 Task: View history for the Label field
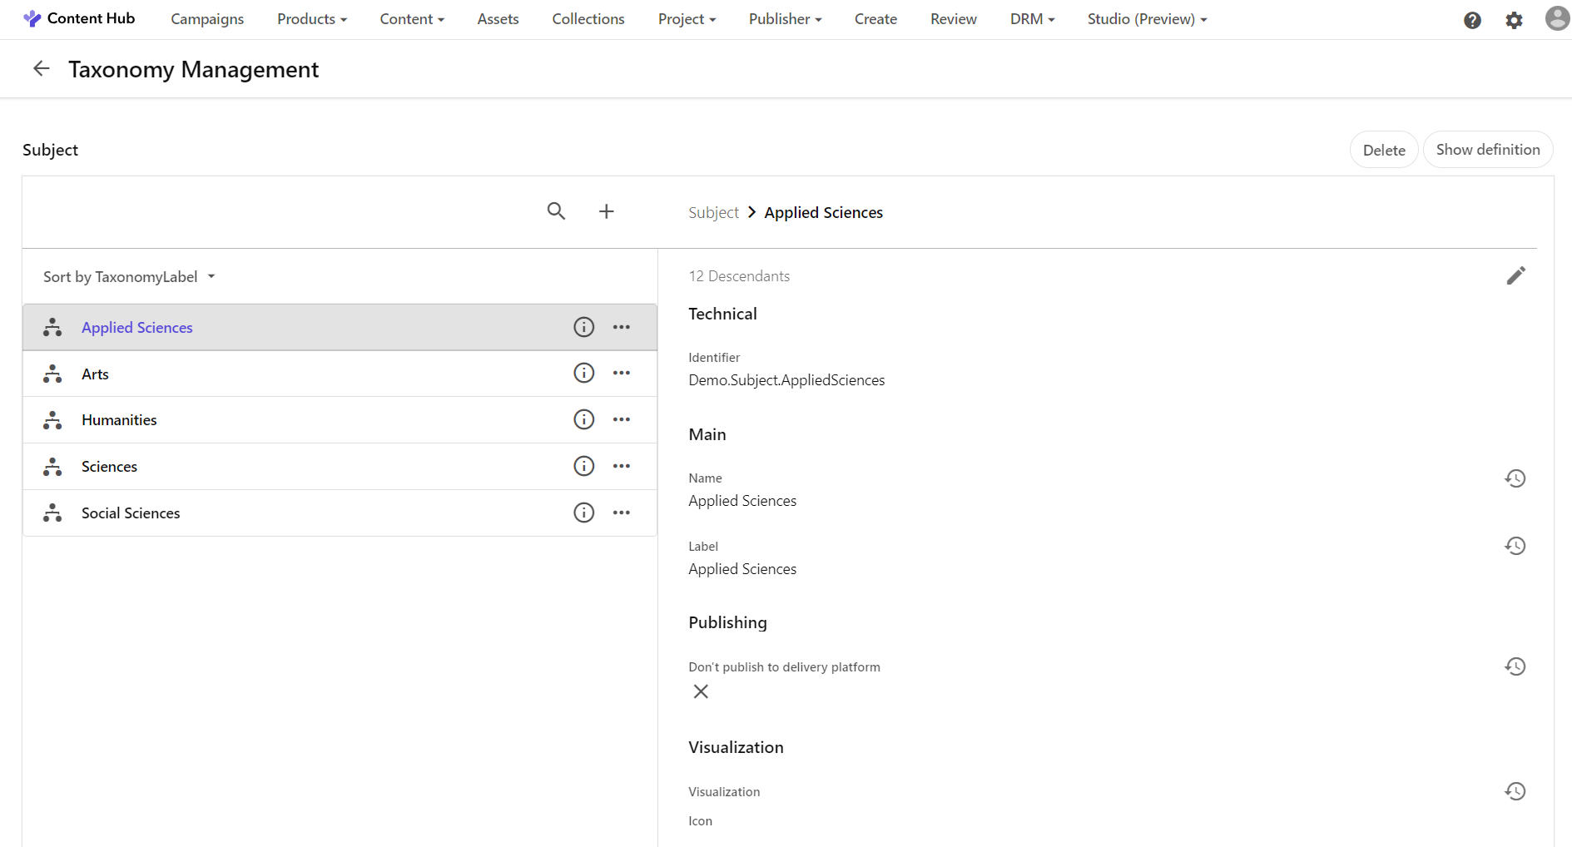(x=1515, y=546)
